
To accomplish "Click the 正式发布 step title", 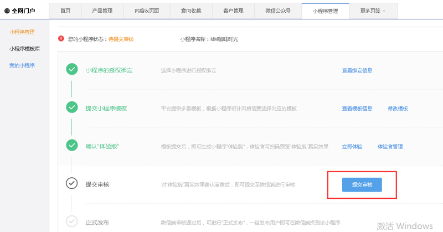I will click(x=97, y=223).
